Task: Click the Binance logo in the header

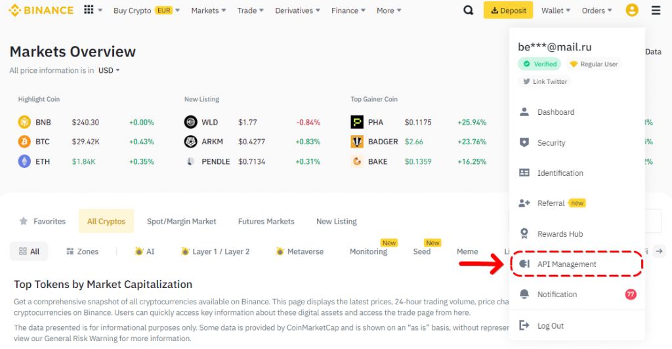Action: click(x=41, y=10)
